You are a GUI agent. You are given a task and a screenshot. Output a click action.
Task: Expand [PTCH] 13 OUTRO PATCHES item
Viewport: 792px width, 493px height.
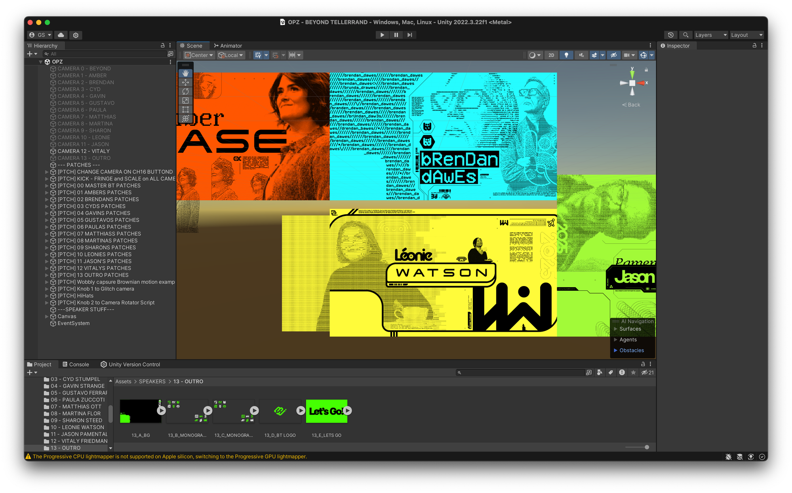point(47,275)
